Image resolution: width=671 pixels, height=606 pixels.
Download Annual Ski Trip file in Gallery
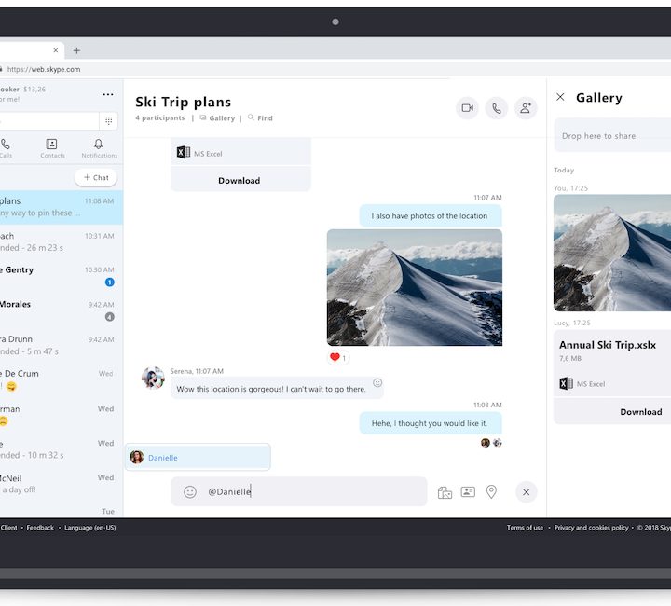pyautogui.click(x=640, y=412)
